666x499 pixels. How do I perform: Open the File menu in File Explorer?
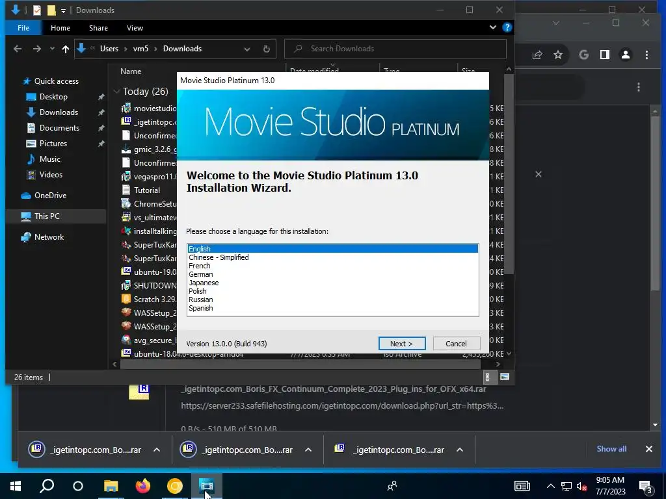[23, 28]
